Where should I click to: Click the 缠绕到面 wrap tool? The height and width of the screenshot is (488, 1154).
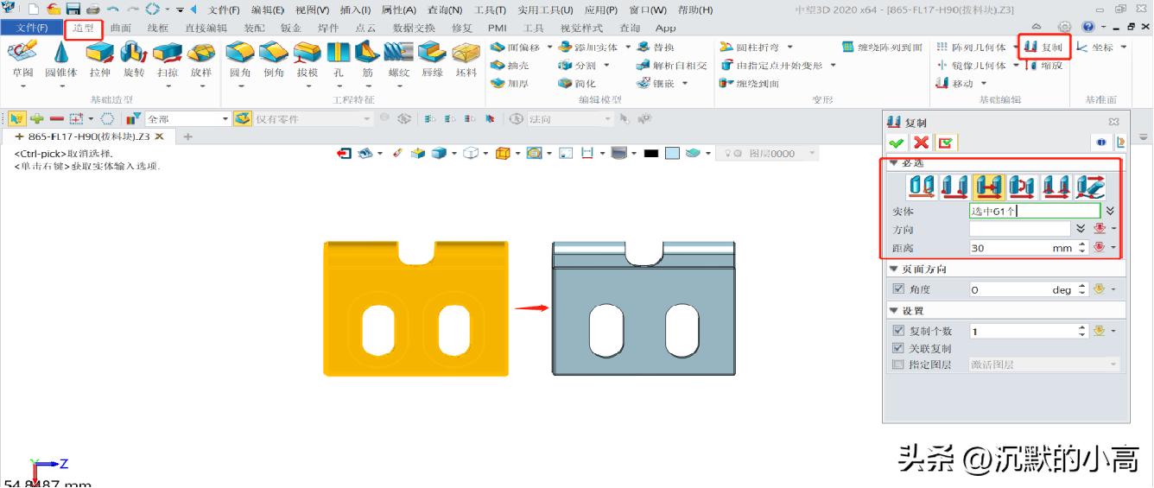pyautogui.click(x=749, y=83)
